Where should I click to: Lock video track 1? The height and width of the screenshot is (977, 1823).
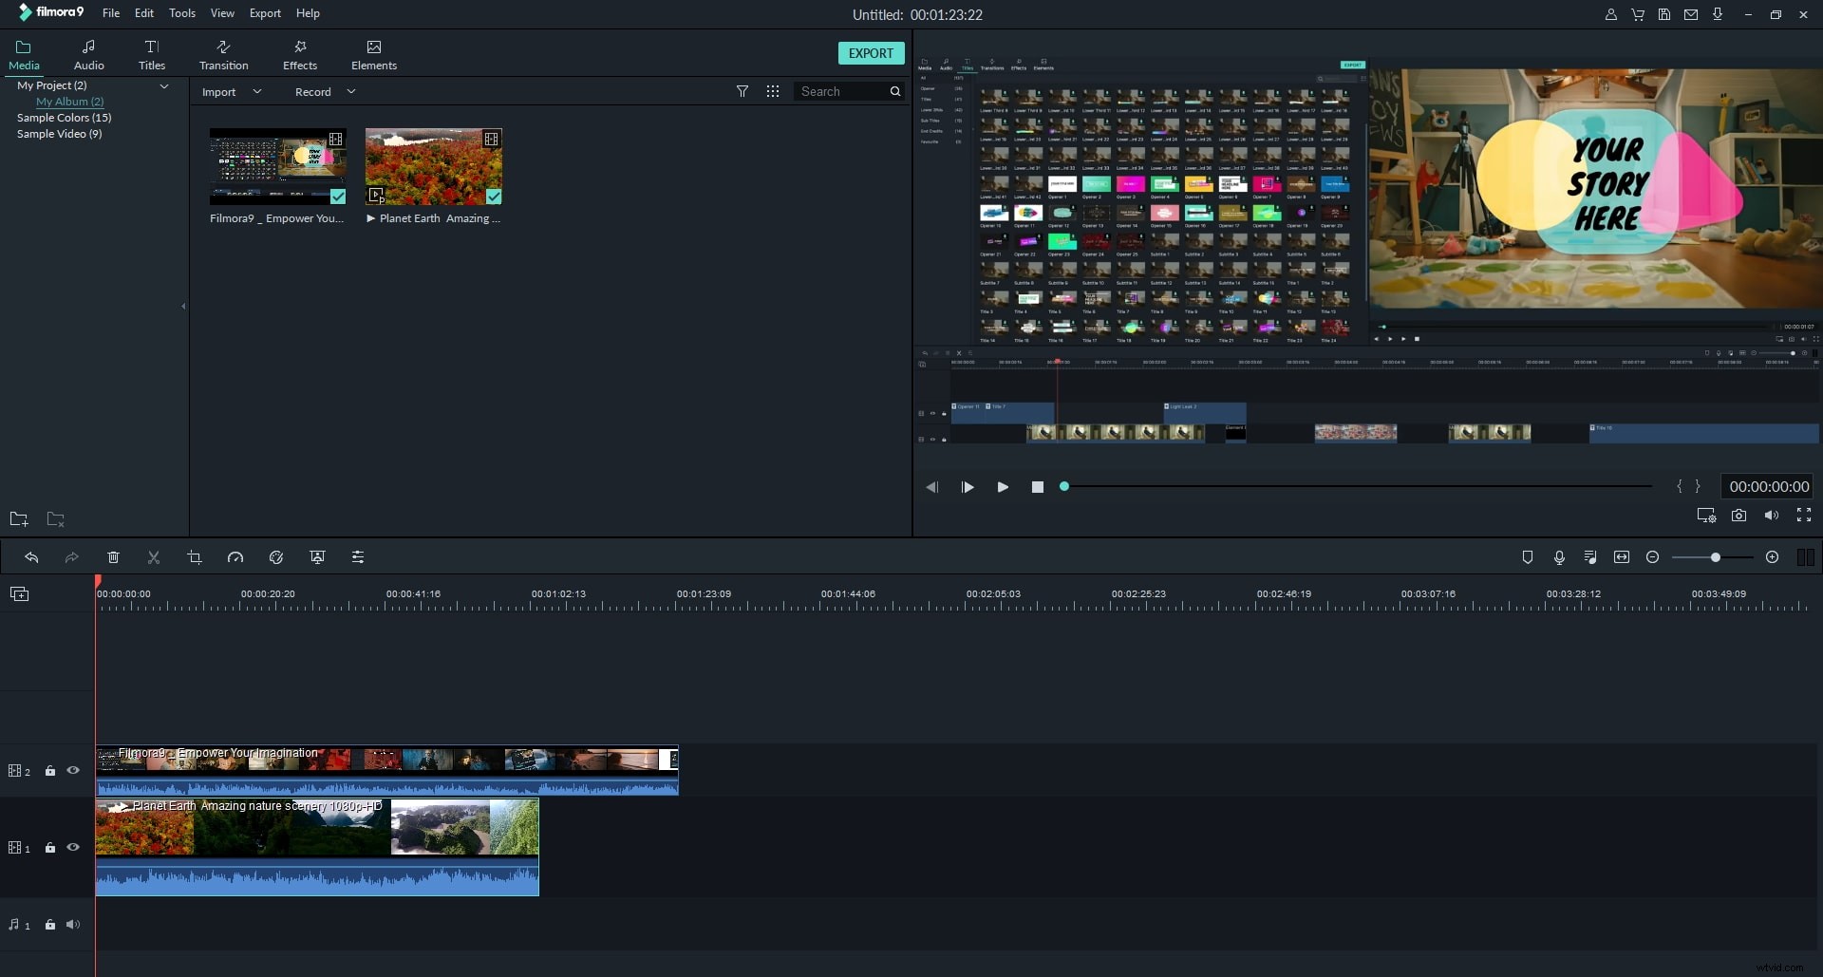point(50,848)
